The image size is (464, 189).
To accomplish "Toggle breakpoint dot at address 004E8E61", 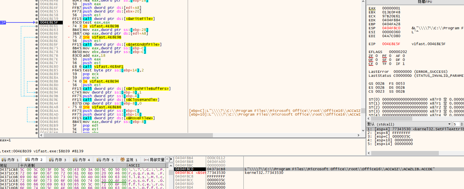I will tap(36, 26).
